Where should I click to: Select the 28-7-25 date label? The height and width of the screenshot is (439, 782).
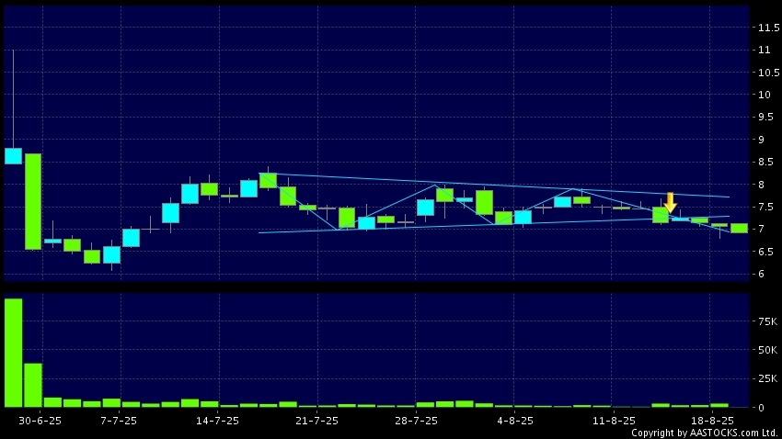(416, 421)
